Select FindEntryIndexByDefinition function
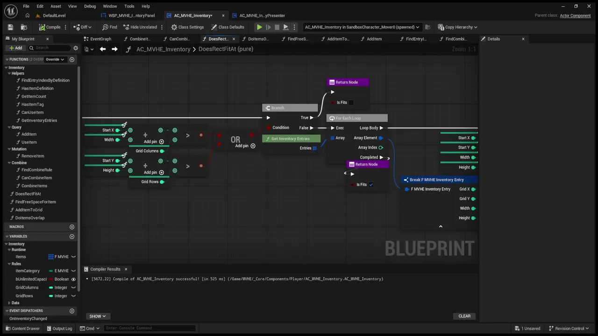 click(x=45, y=80)
